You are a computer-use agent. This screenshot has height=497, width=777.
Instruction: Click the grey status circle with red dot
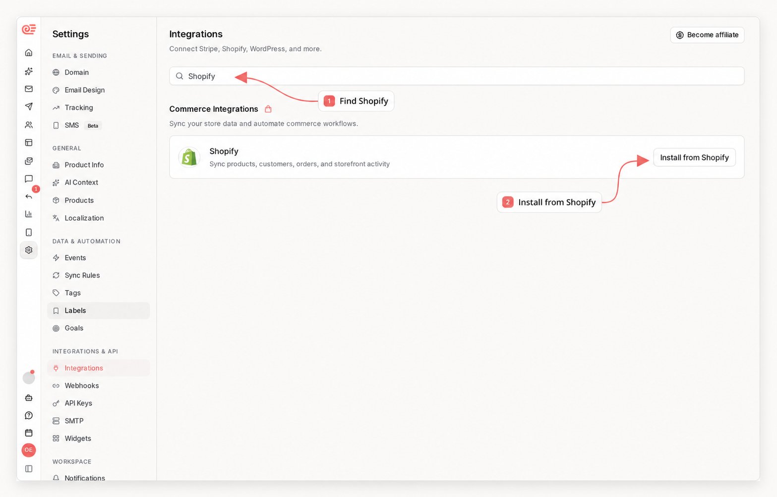coord(29,378)
